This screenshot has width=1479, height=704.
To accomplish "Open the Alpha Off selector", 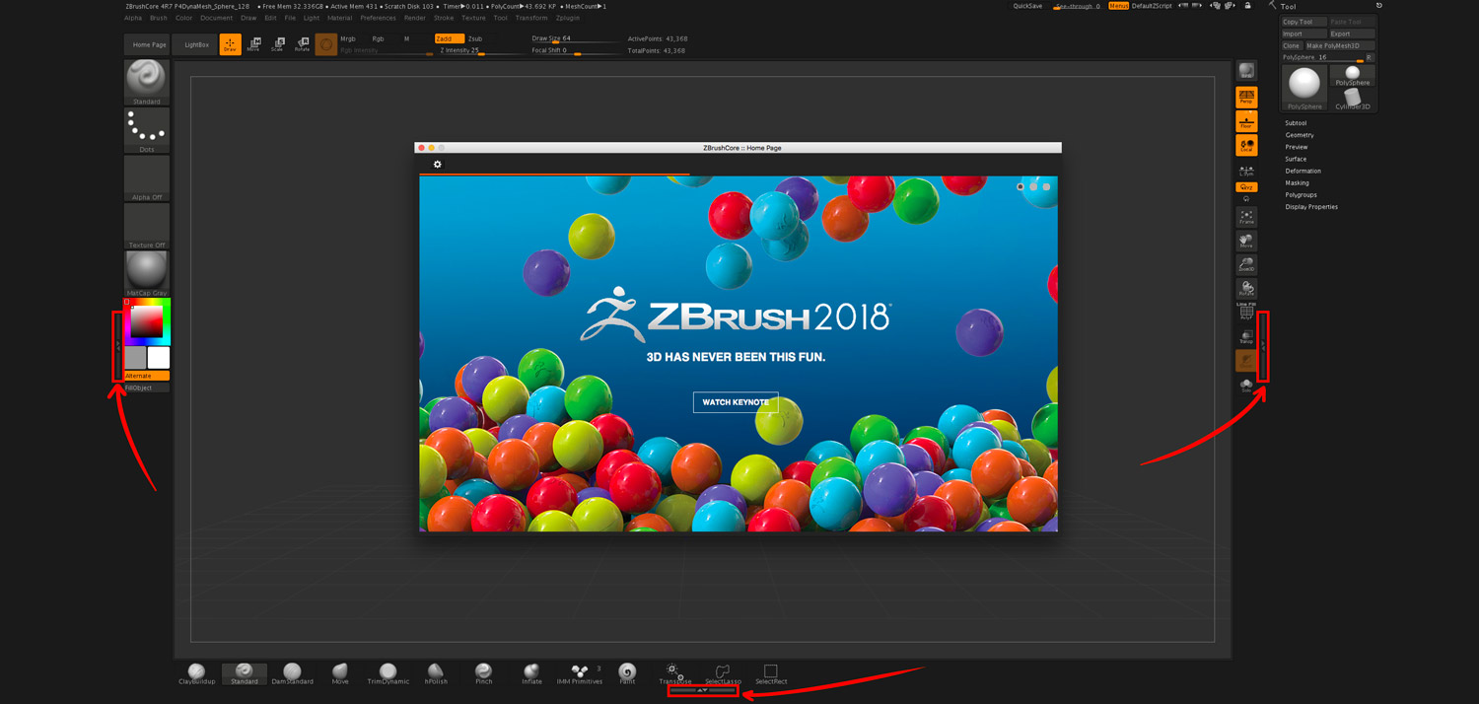I will pos(147,178).
